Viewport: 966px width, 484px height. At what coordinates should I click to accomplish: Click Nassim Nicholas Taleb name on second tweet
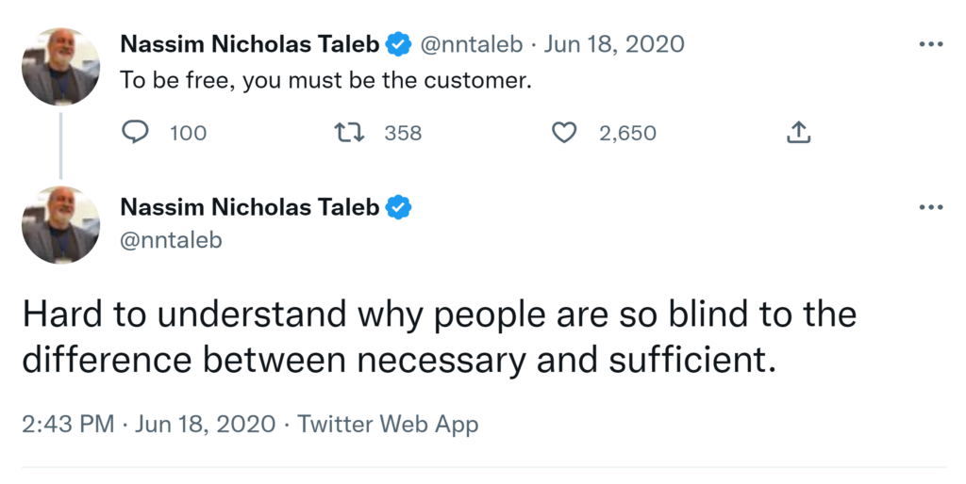(x=250, y=207)
